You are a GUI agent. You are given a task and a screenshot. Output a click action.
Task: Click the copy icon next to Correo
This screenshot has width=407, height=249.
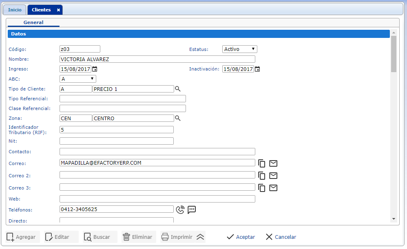(262, 163)
